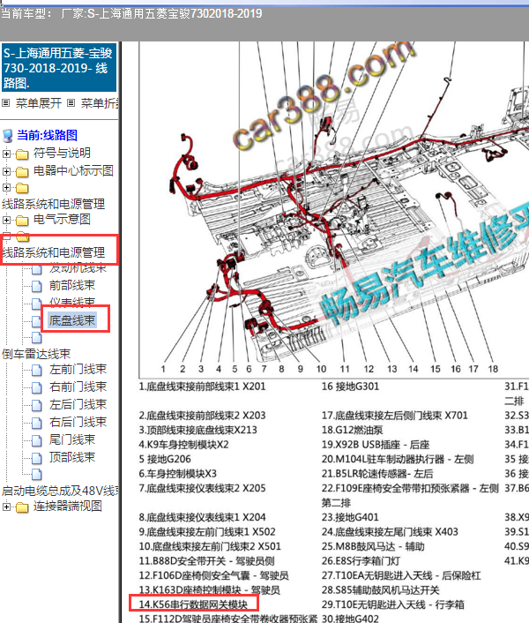The width and height of the screenshot is (529, 623).
Task: Expand the 电器中心标示图 folder
Action: (x=6, y=171)
